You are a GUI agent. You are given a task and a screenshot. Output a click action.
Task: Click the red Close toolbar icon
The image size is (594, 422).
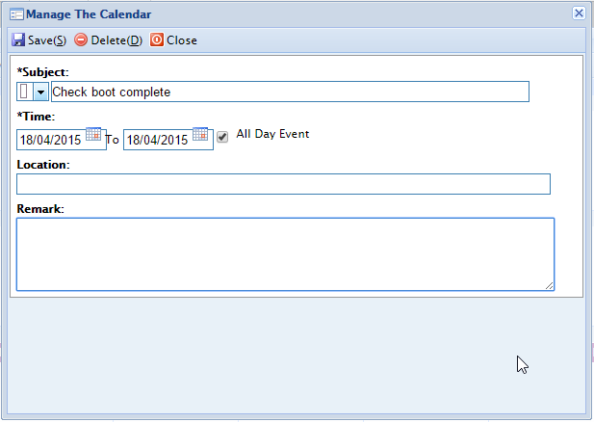[x=157, y=40]
